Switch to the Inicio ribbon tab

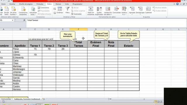[x=3, y=4]
